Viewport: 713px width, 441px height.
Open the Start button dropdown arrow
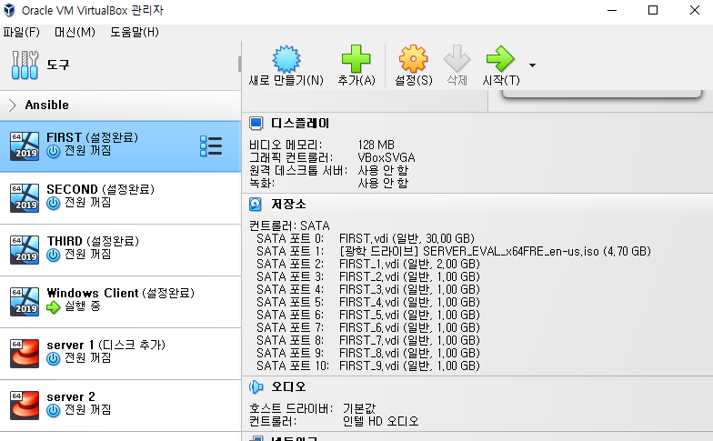click(x=532, y=65)
